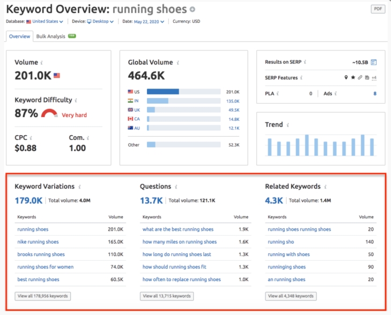Click the US bar in Global Volume chart
This screenshot has height=315, width=391.
[x=163, y=92]
